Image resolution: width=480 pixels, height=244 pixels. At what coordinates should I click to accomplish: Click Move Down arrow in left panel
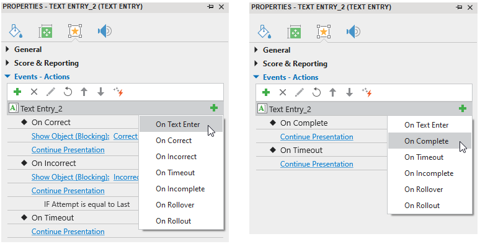tap(100, 92)
